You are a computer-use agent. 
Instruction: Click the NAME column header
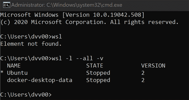coord(14,66)
